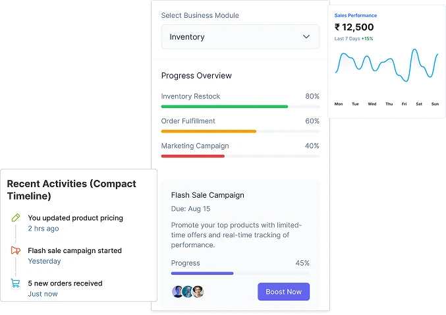Click the second team member avatar
The height and width of the screenshot is (315, 446).
pos(188,291)
